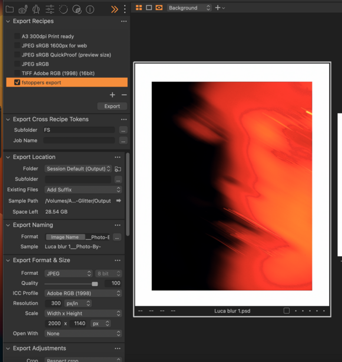
Task: Collapse the Export Location panel
Action: (8, 157)
